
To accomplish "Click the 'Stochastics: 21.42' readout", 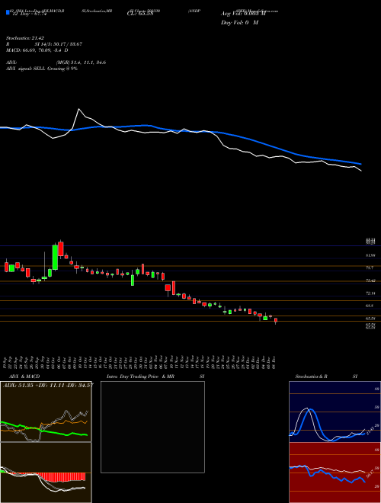I will coord(24,38).
